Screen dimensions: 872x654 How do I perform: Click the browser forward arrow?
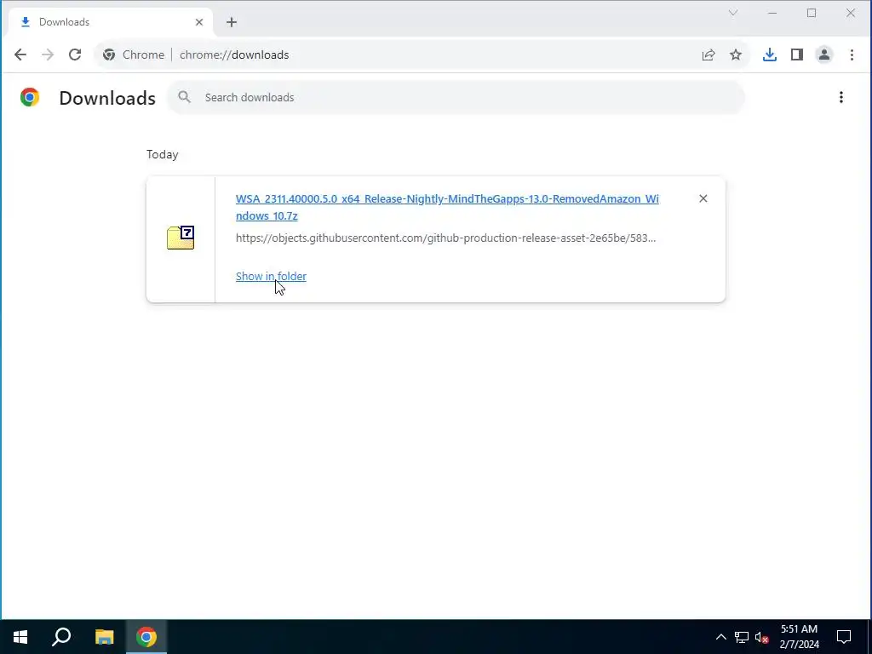coord(48,54)
